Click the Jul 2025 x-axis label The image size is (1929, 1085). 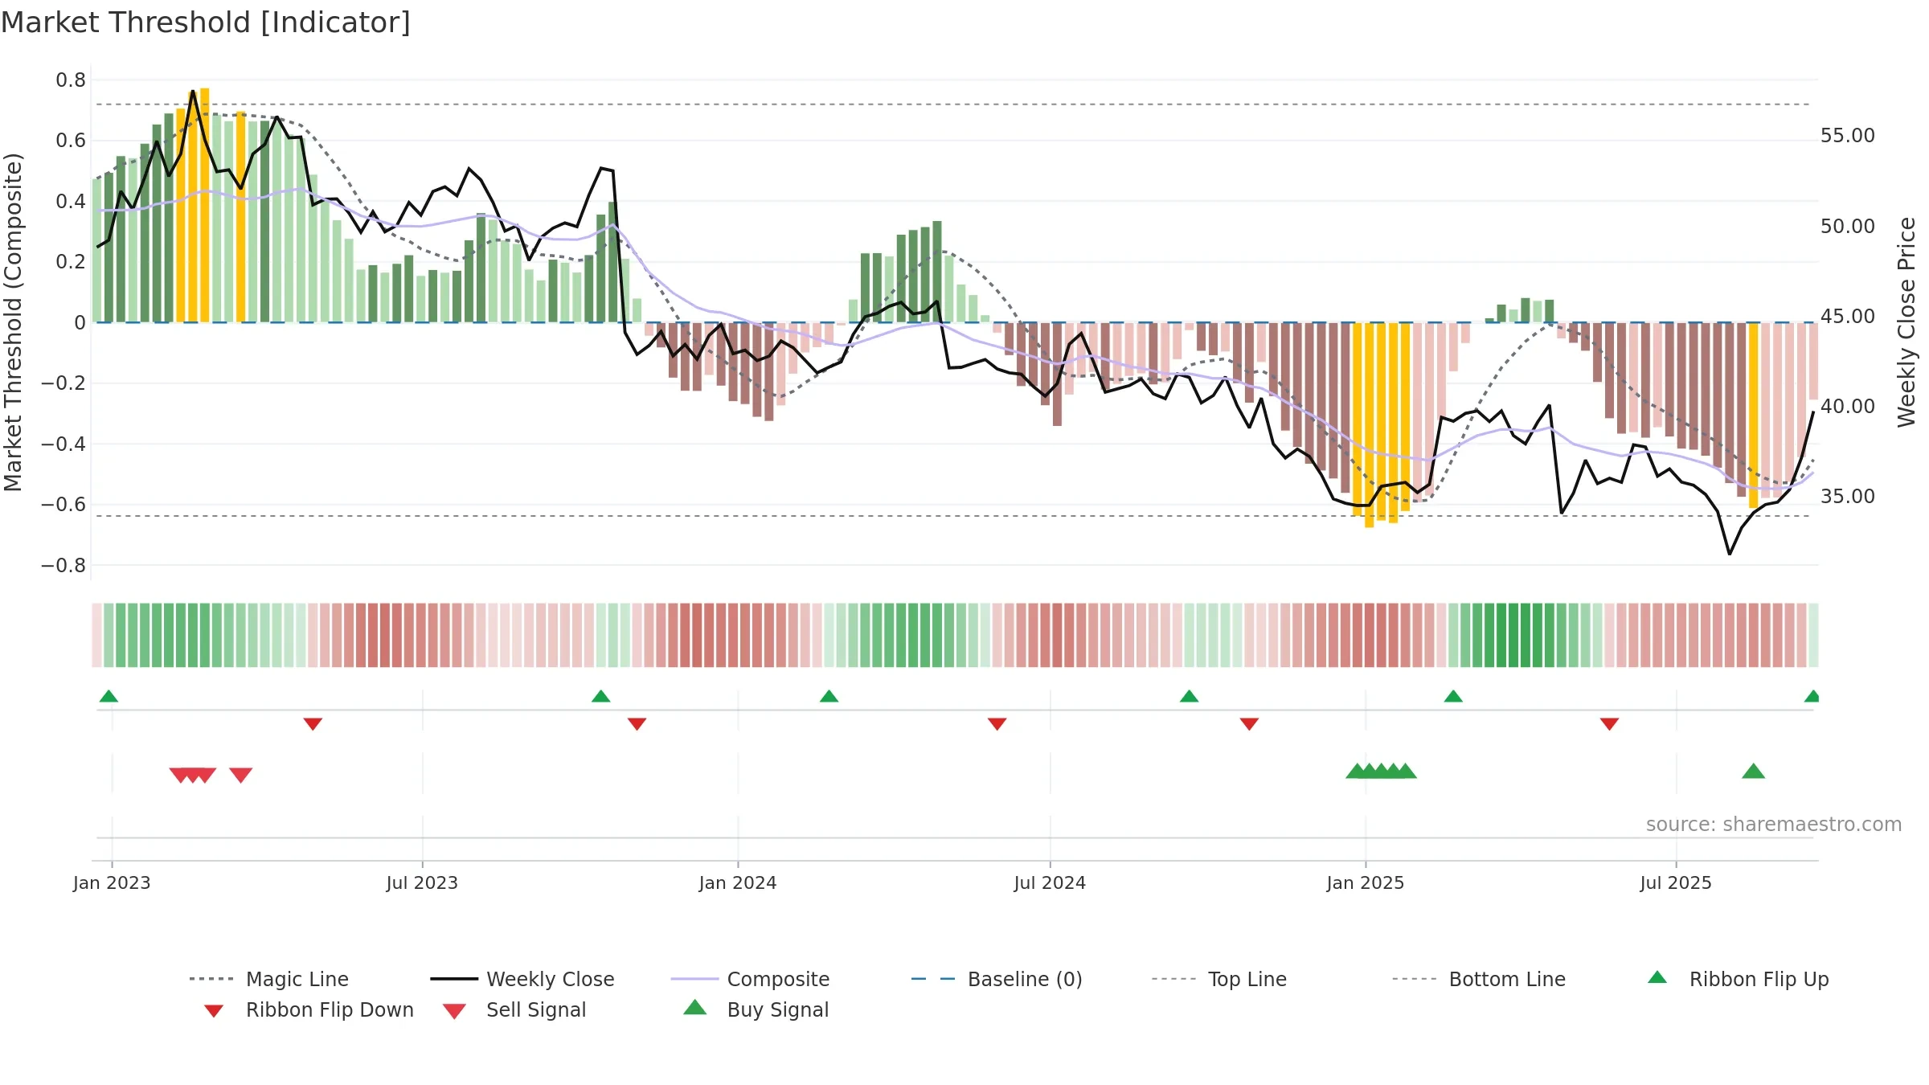coord(1676,882)
